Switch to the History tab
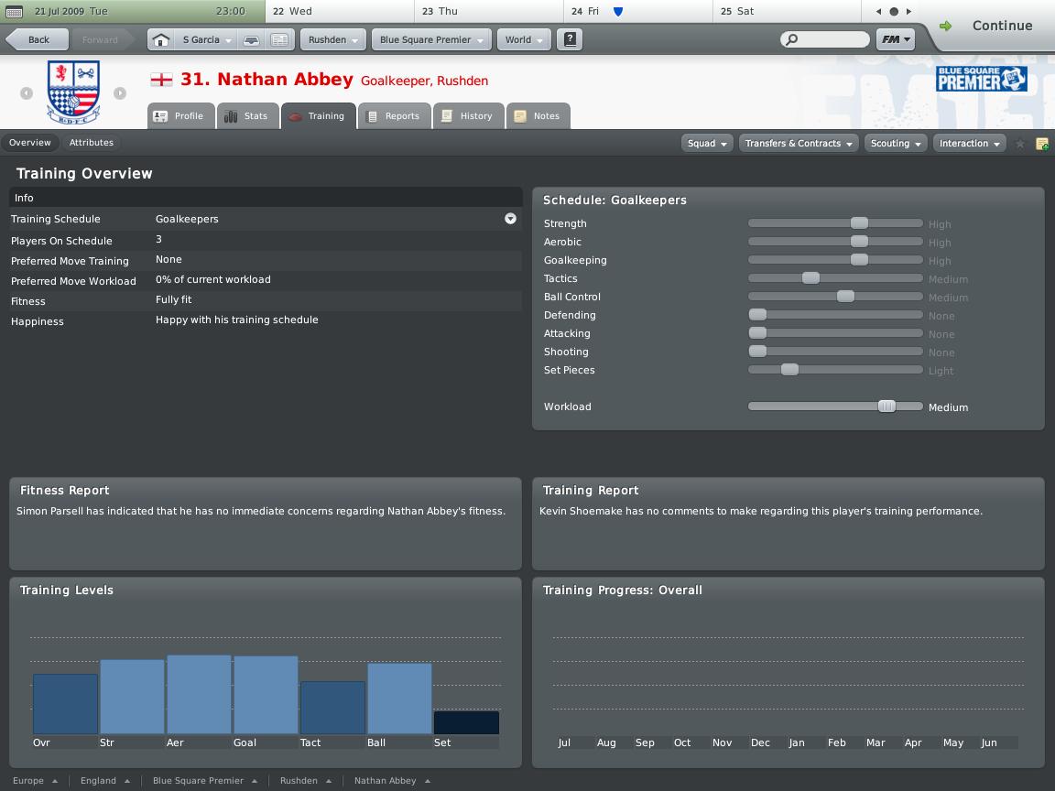This screenshot has width=1055, height=791. click(468, 116)
